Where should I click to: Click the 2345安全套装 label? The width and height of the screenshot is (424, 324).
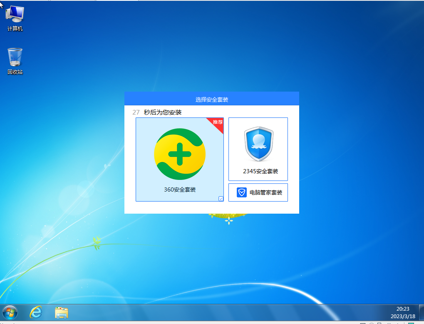tap(260, 171)
